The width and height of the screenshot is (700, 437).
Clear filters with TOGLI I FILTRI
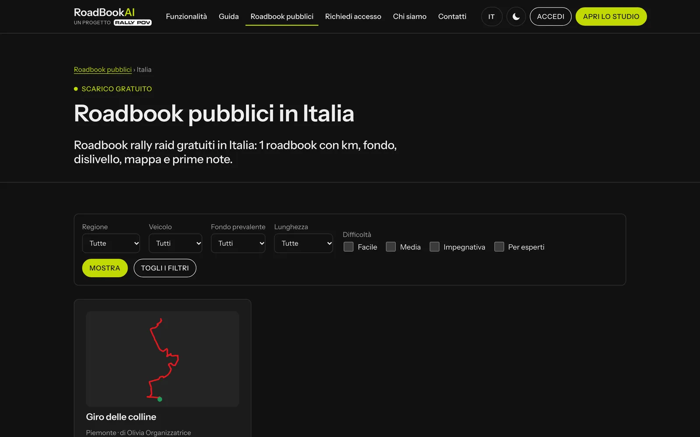[165, 268]
